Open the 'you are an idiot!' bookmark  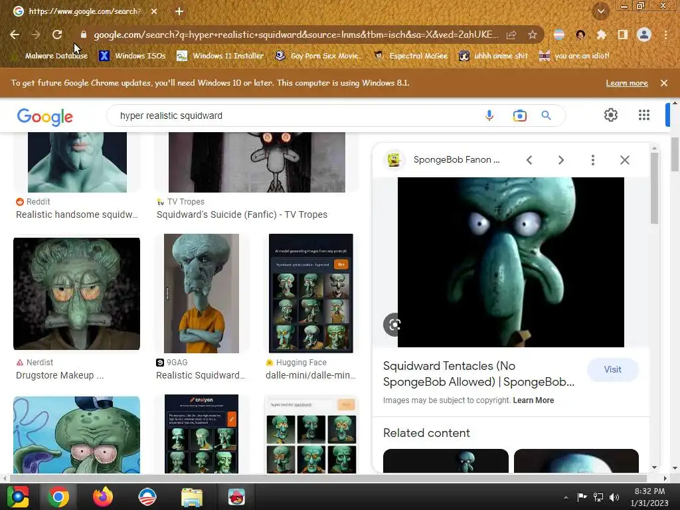pos(574,56)
